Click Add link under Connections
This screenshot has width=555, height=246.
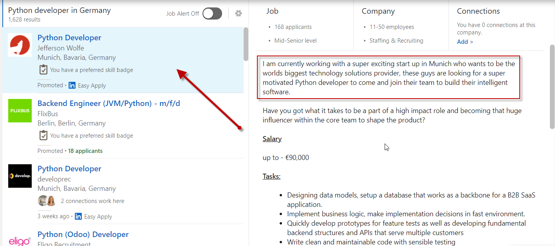(x=465, y=41)
